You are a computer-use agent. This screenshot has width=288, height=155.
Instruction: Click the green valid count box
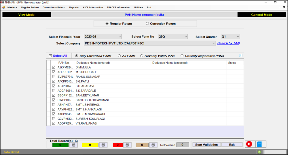60,145
